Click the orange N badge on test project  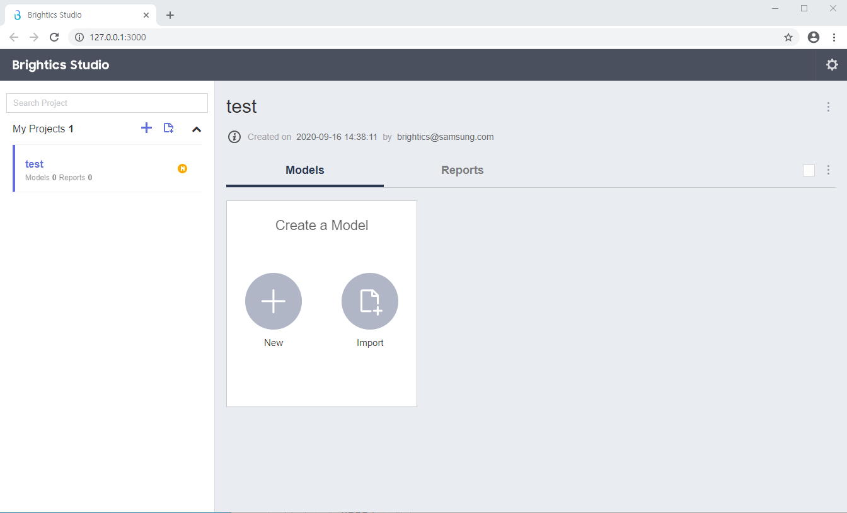[x=183, y=168]
